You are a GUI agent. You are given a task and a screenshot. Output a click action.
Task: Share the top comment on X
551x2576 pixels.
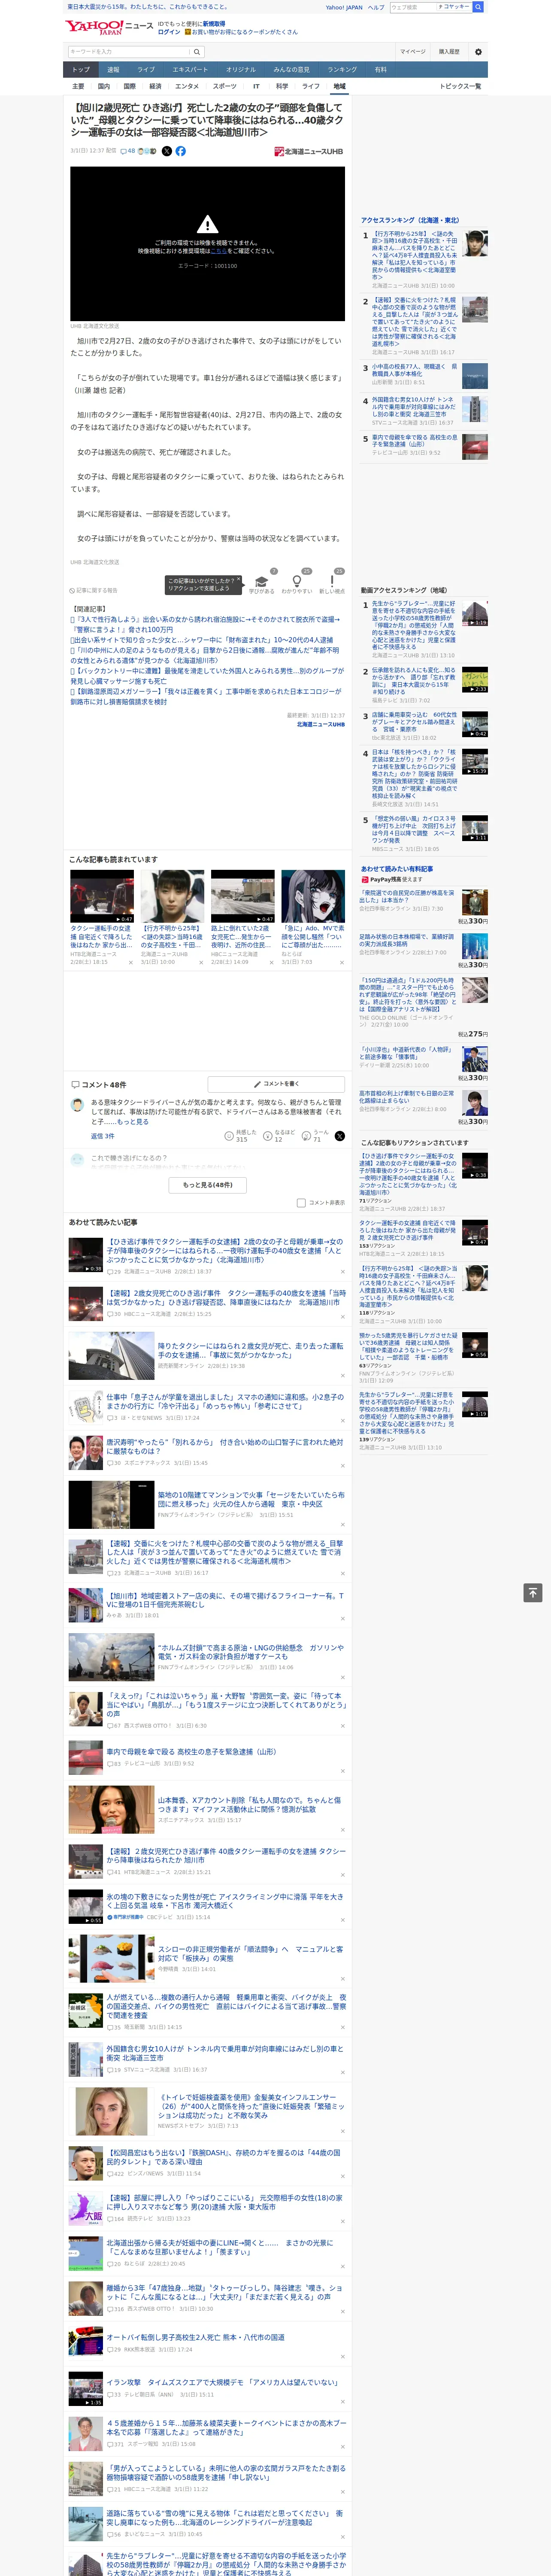(x=339, y=1136)
